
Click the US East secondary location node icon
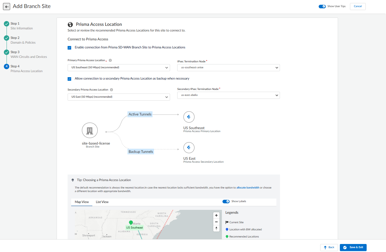[x=189, y=148]
